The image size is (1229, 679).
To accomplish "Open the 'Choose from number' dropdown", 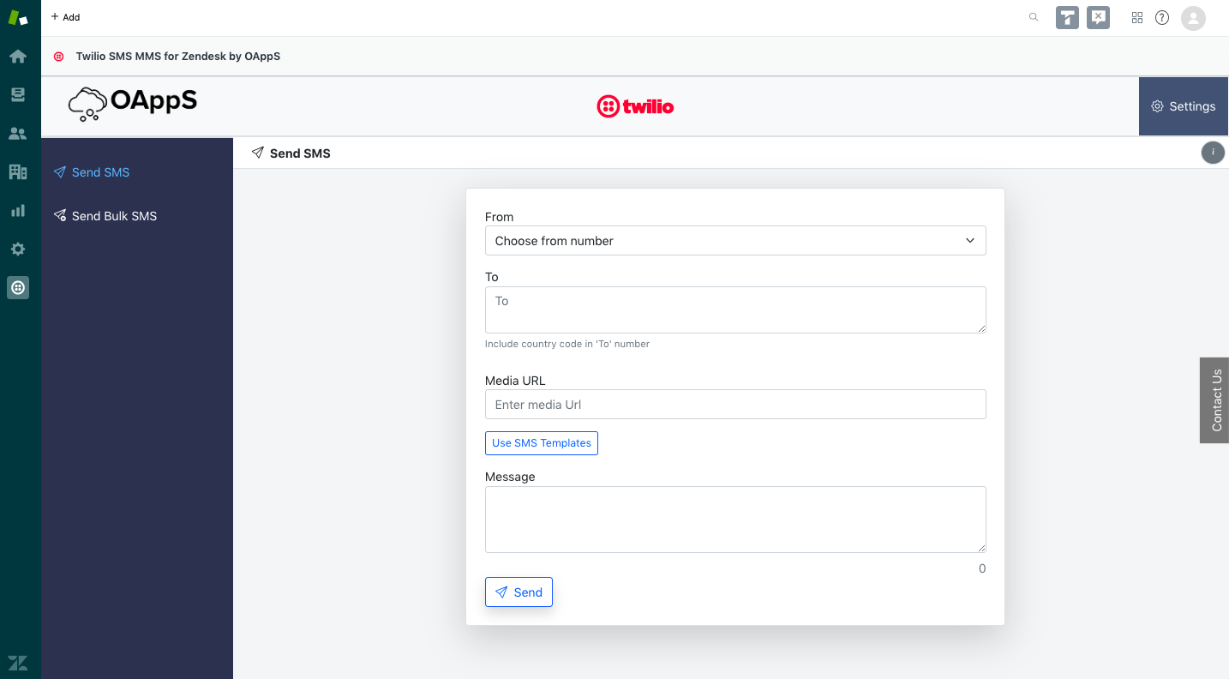I will [x=735, y=241].
